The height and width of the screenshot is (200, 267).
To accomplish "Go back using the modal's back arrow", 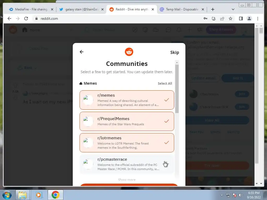I will [x=82, y=52].
